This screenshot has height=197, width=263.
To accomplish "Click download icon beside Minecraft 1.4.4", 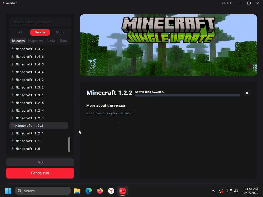I will point(12,72).
